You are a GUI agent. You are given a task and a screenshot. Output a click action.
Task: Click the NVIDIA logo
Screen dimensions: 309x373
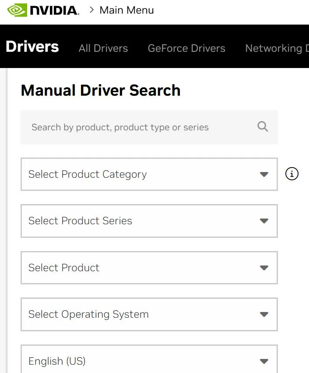[x=43, y=10]
